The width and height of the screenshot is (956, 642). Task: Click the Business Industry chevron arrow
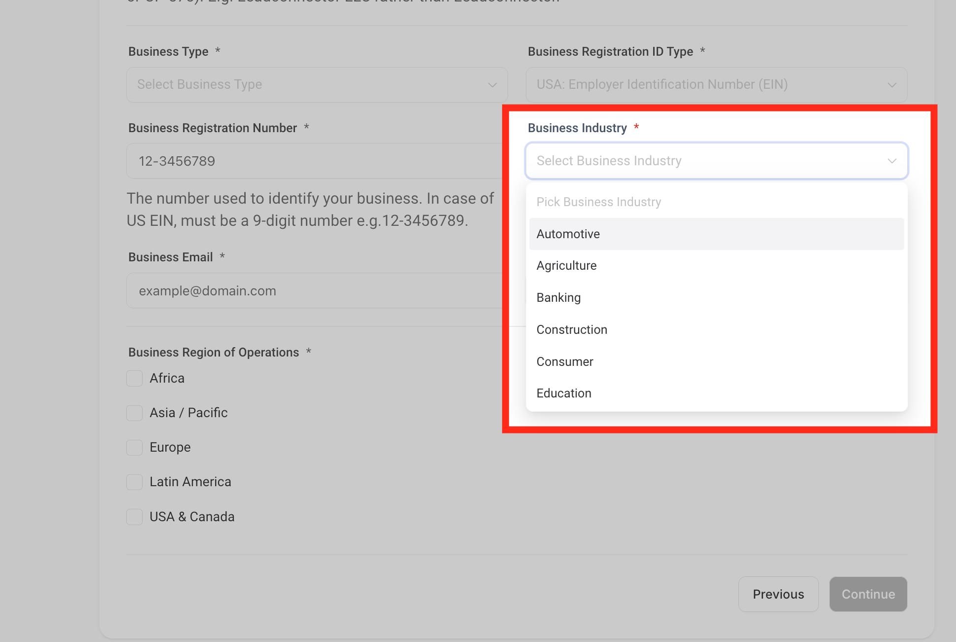click(x=891, y=161)
